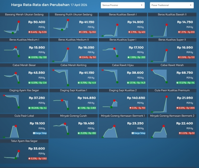Click the Harga Rata-Rata dan Perubahan heading

click(40, 5)
